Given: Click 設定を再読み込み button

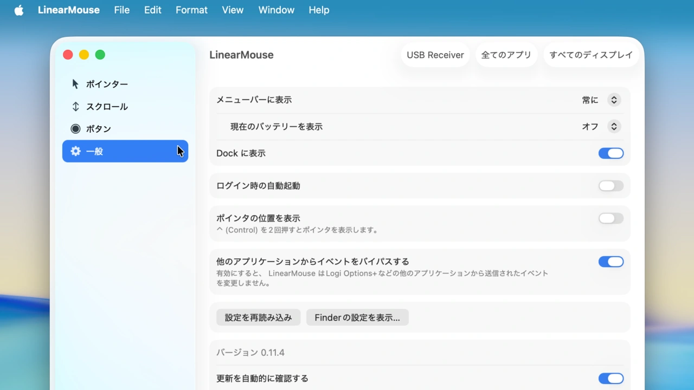Looking at the screenshot, I should 259,317.
